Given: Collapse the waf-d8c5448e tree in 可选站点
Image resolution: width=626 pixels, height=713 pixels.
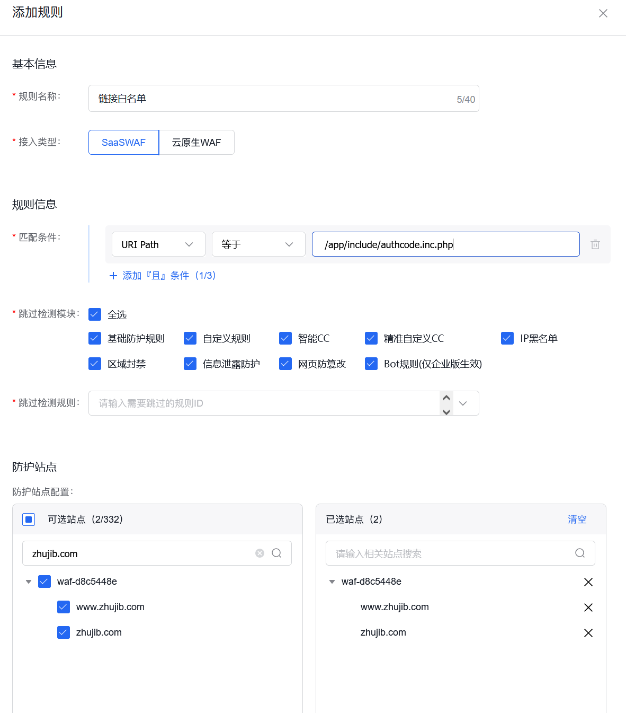Looking at the screenshot, I should 28,582.
